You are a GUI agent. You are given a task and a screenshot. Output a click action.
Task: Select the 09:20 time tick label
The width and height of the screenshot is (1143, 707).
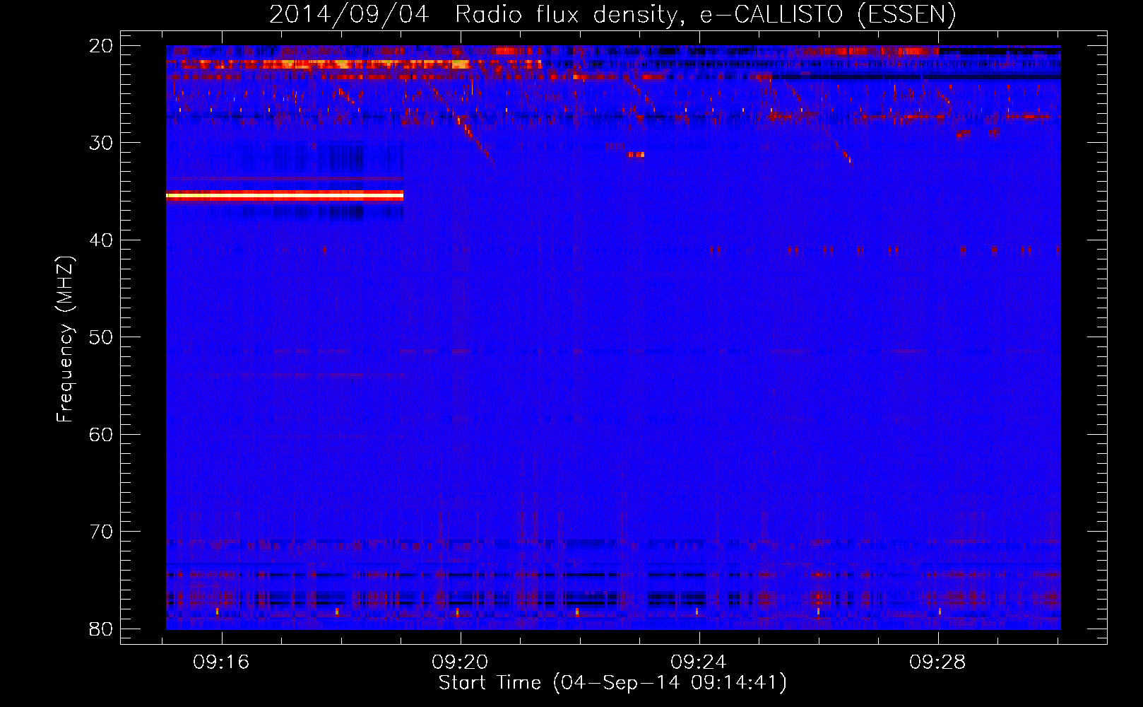(x=460, y=662)
